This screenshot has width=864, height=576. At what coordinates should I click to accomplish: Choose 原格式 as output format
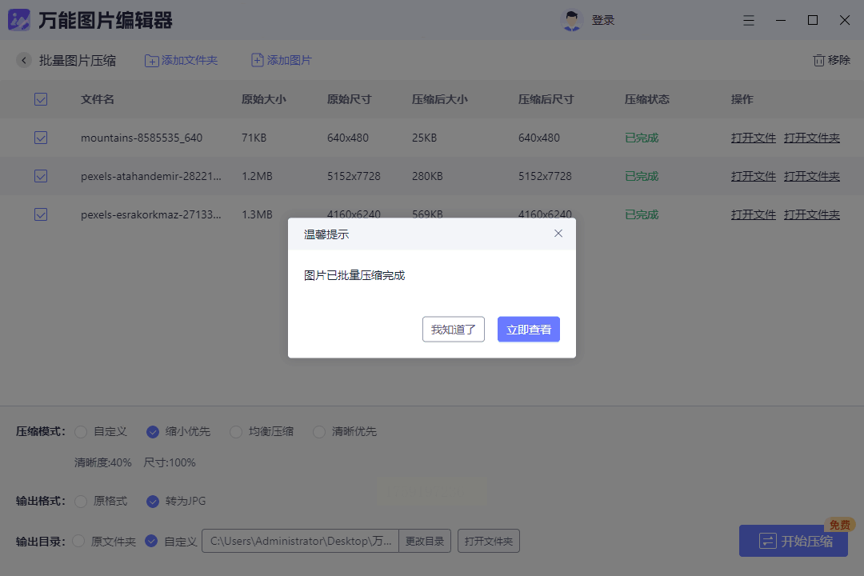pyautogui.click(x=81, y=502)
